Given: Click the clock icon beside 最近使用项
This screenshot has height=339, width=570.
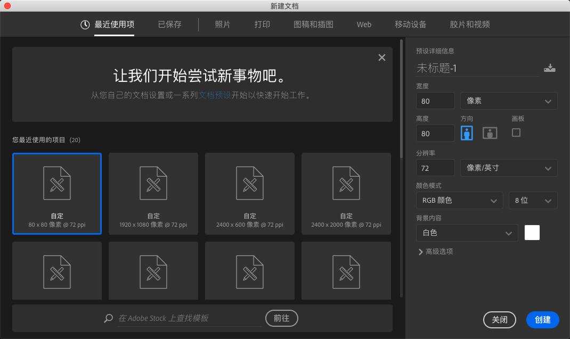Looking at the screenshot, I should 84,24.
